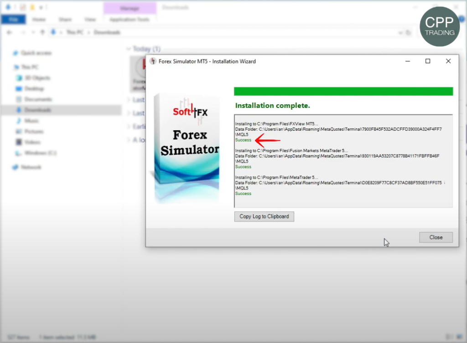Viewport: 467px width, 343px height.
Task: Click the Desktop folder icon in sidebar
Action: tap(19, 89)
